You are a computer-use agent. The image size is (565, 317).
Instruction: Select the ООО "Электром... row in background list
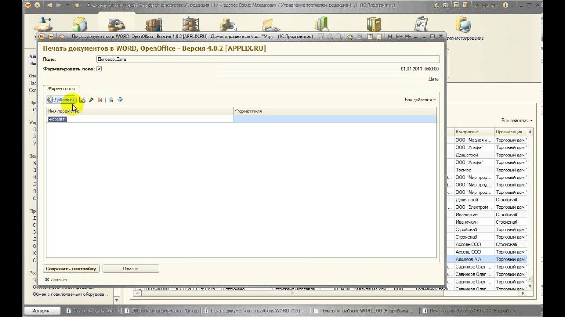pos(490,207)
